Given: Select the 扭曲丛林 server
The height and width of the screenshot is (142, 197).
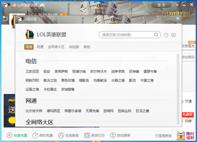Looking at the screenshot, I should coord(125,111).
